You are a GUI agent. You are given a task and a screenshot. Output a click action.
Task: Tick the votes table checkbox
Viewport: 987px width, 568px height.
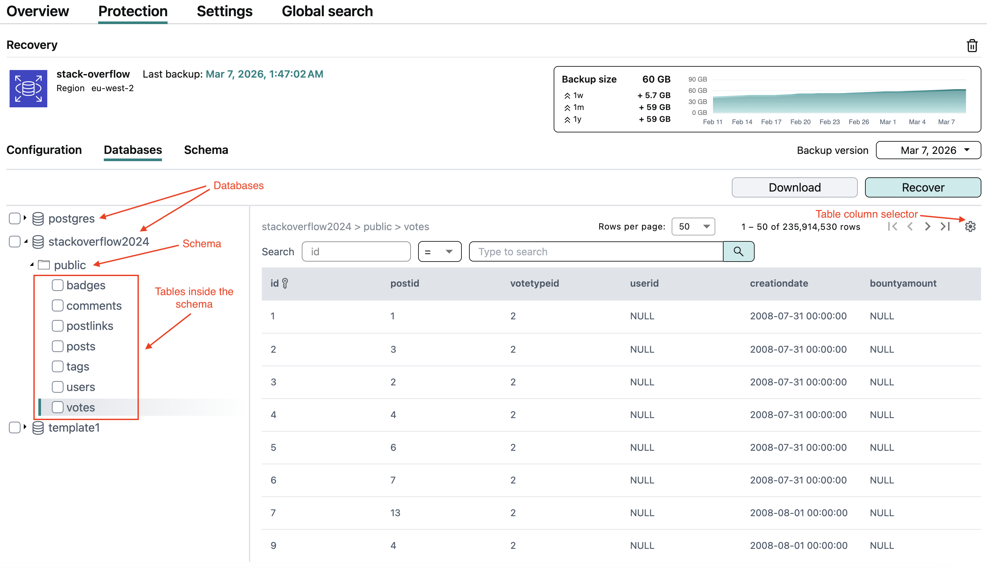coord(58,407)
